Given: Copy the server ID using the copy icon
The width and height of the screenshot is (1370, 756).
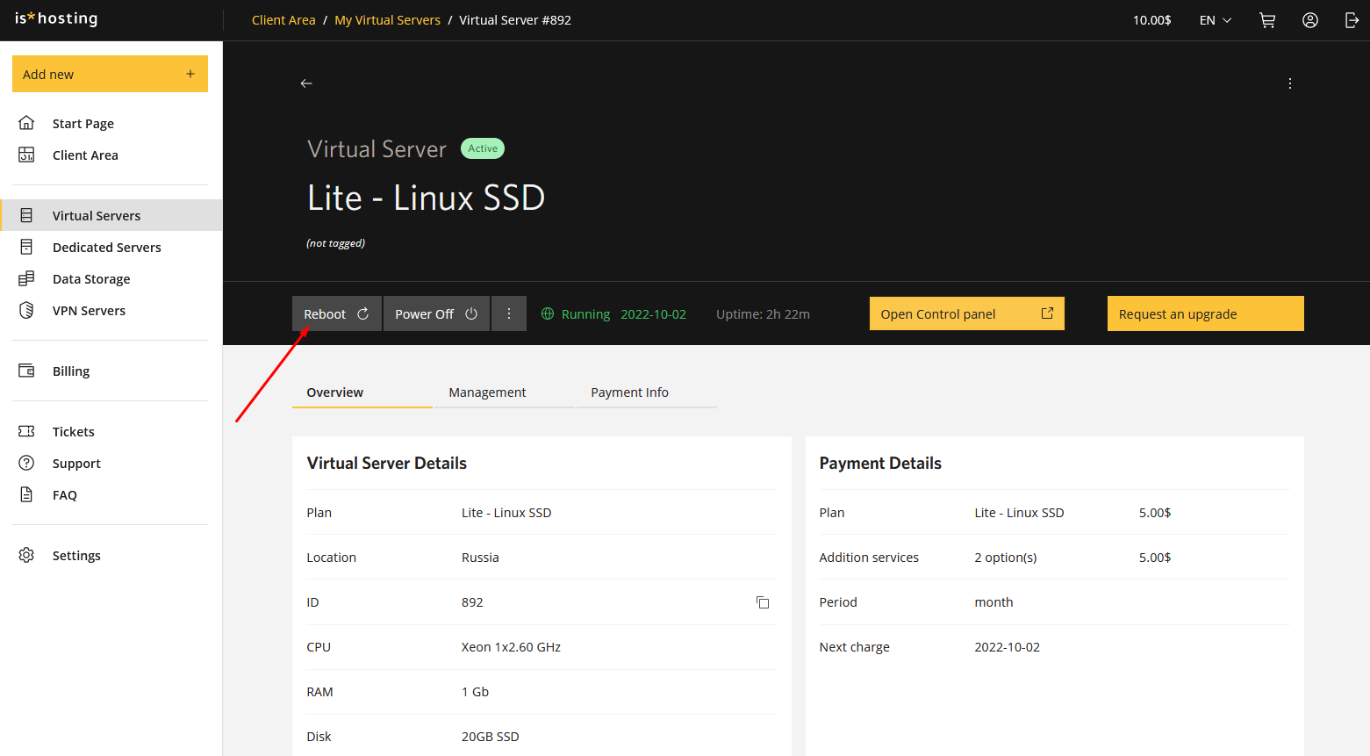Looking at the screenshot, I should click(x=762, y=602).
